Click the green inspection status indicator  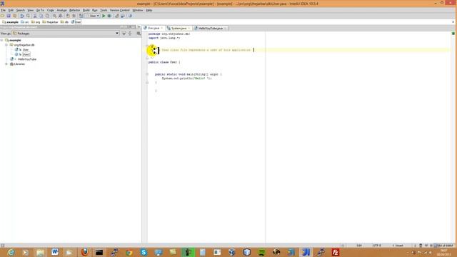coord(453,34)
